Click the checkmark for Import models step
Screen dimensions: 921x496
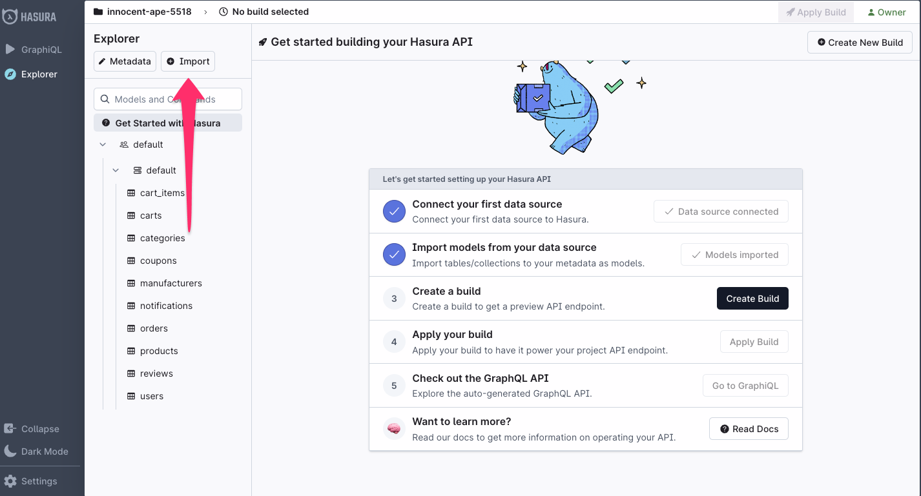tap(394, 255)
